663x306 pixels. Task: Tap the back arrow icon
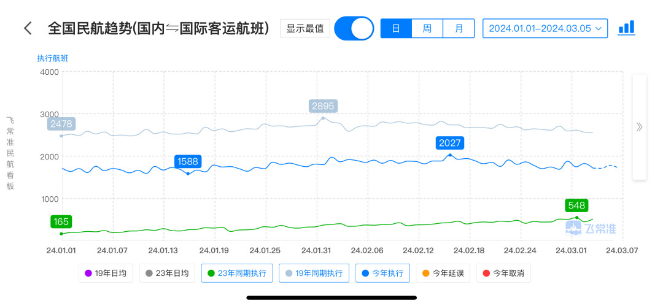[x=28, y=28]
